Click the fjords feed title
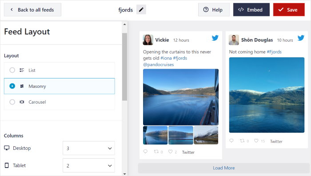The image size is (311, 176). 126,10
